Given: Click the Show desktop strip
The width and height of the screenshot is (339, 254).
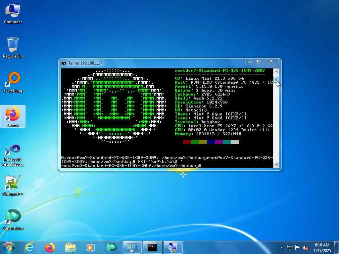Looking at the screenshot, I should coord(337,248).
